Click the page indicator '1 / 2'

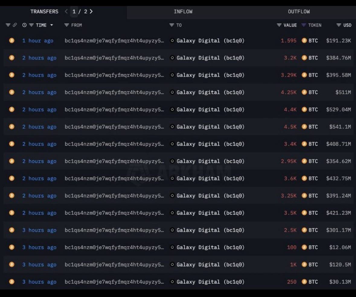80,11
